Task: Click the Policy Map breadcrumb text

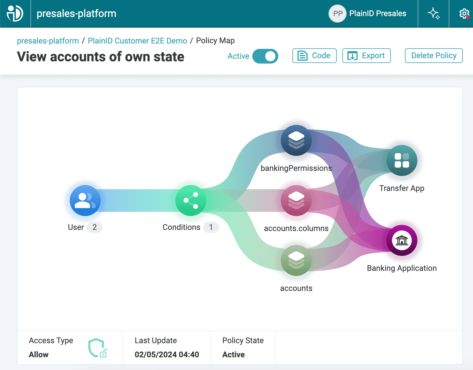Action: (215, 41)
